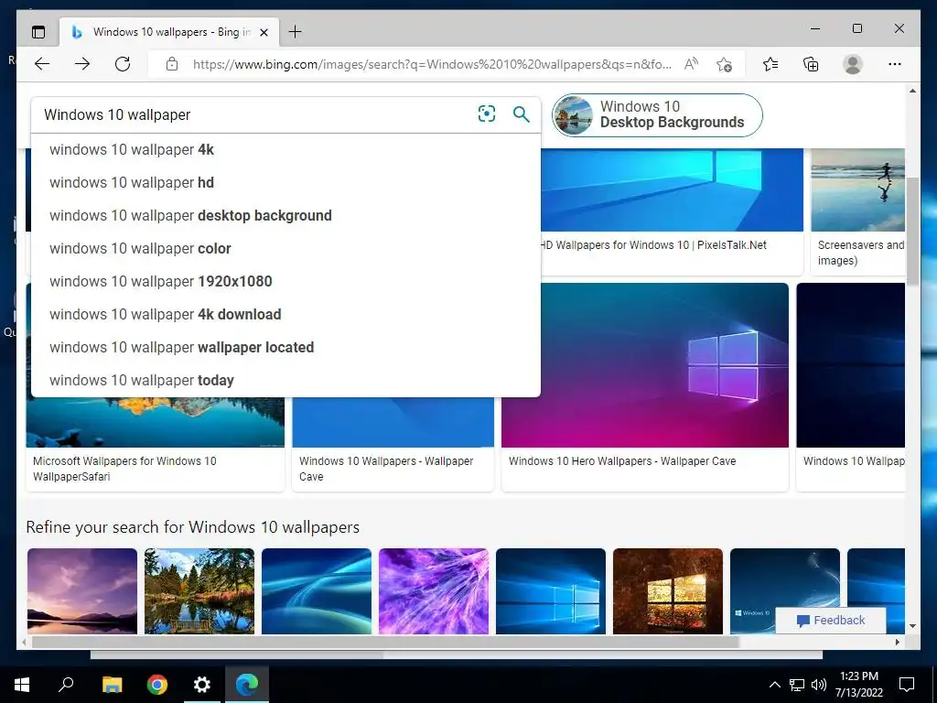Viewport: 937px width, 703px height.
Task: Click the browser Back arrow
Action: click(42, 64)
